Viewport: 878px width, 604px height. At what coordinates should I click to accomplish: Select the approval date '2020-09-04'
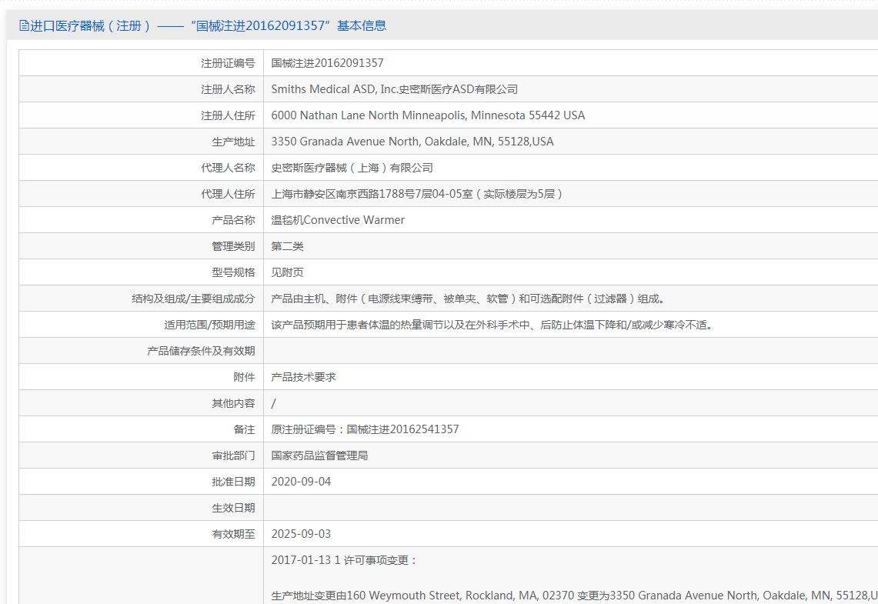[x=301, y=482]
